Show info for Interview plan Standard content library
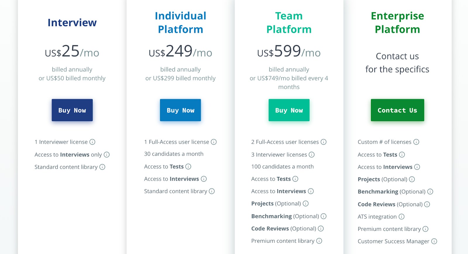Viewport: 468px width, 254px height. [x=102, y=167]
